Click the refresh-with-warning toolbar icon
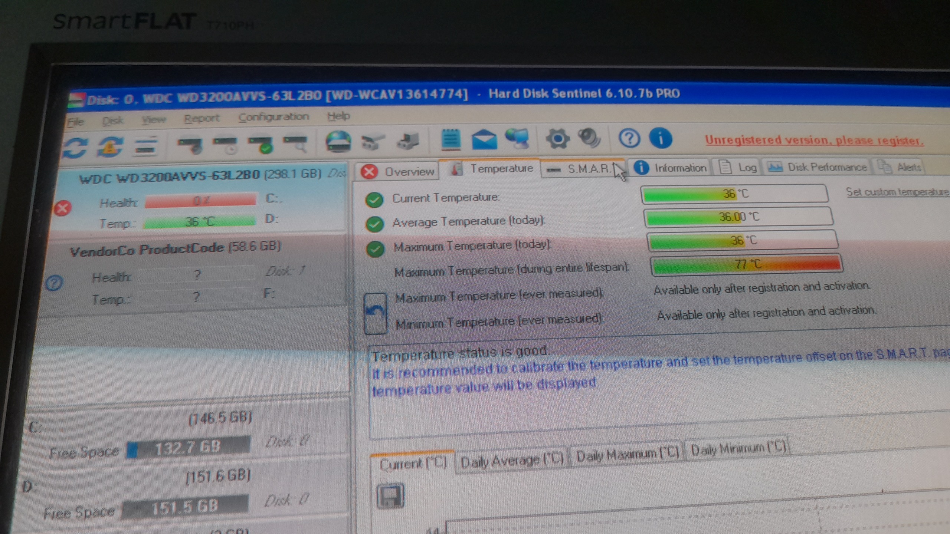 110,146
